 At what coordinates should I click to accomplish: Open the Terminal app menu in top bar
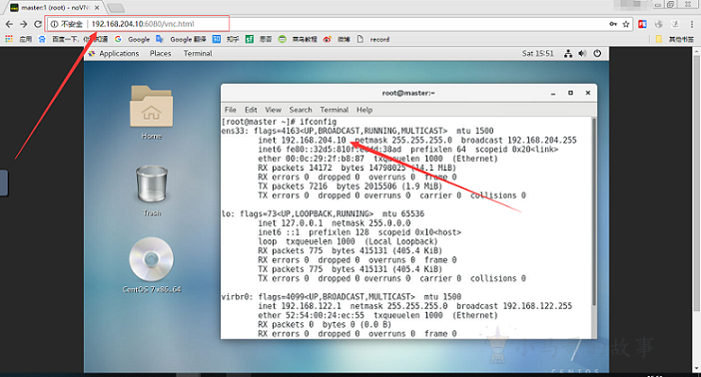198,54
